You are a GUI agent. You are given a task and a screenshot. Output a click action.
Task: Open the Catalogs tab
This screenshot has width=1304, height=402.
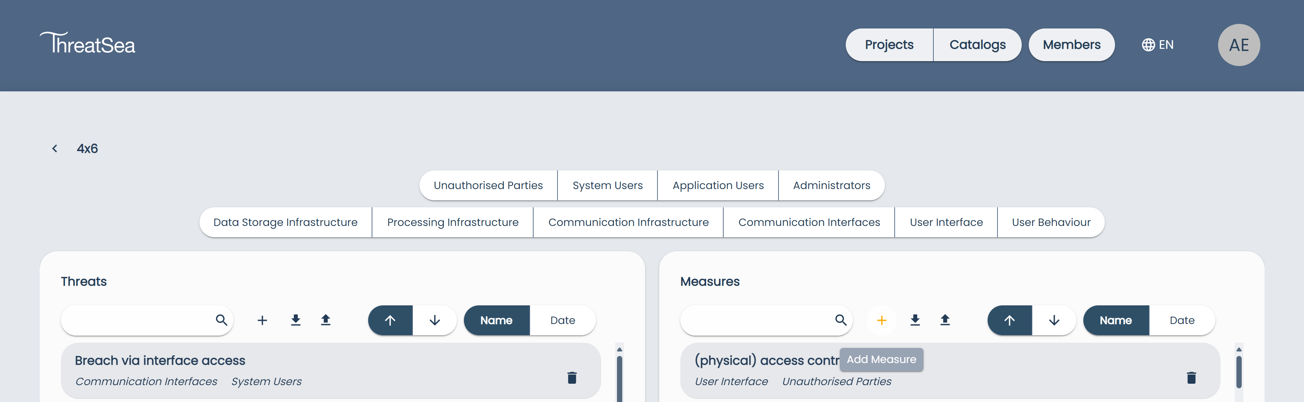tap(977, 45)
